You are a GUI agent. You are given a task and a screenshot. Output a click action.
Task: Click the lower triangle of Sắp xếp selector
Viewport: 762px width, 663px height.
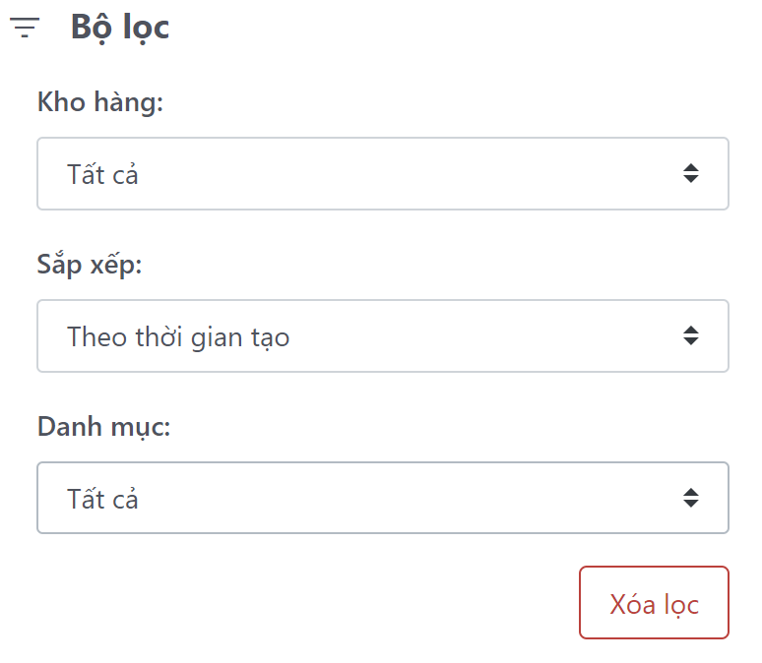tap(691, 342)
